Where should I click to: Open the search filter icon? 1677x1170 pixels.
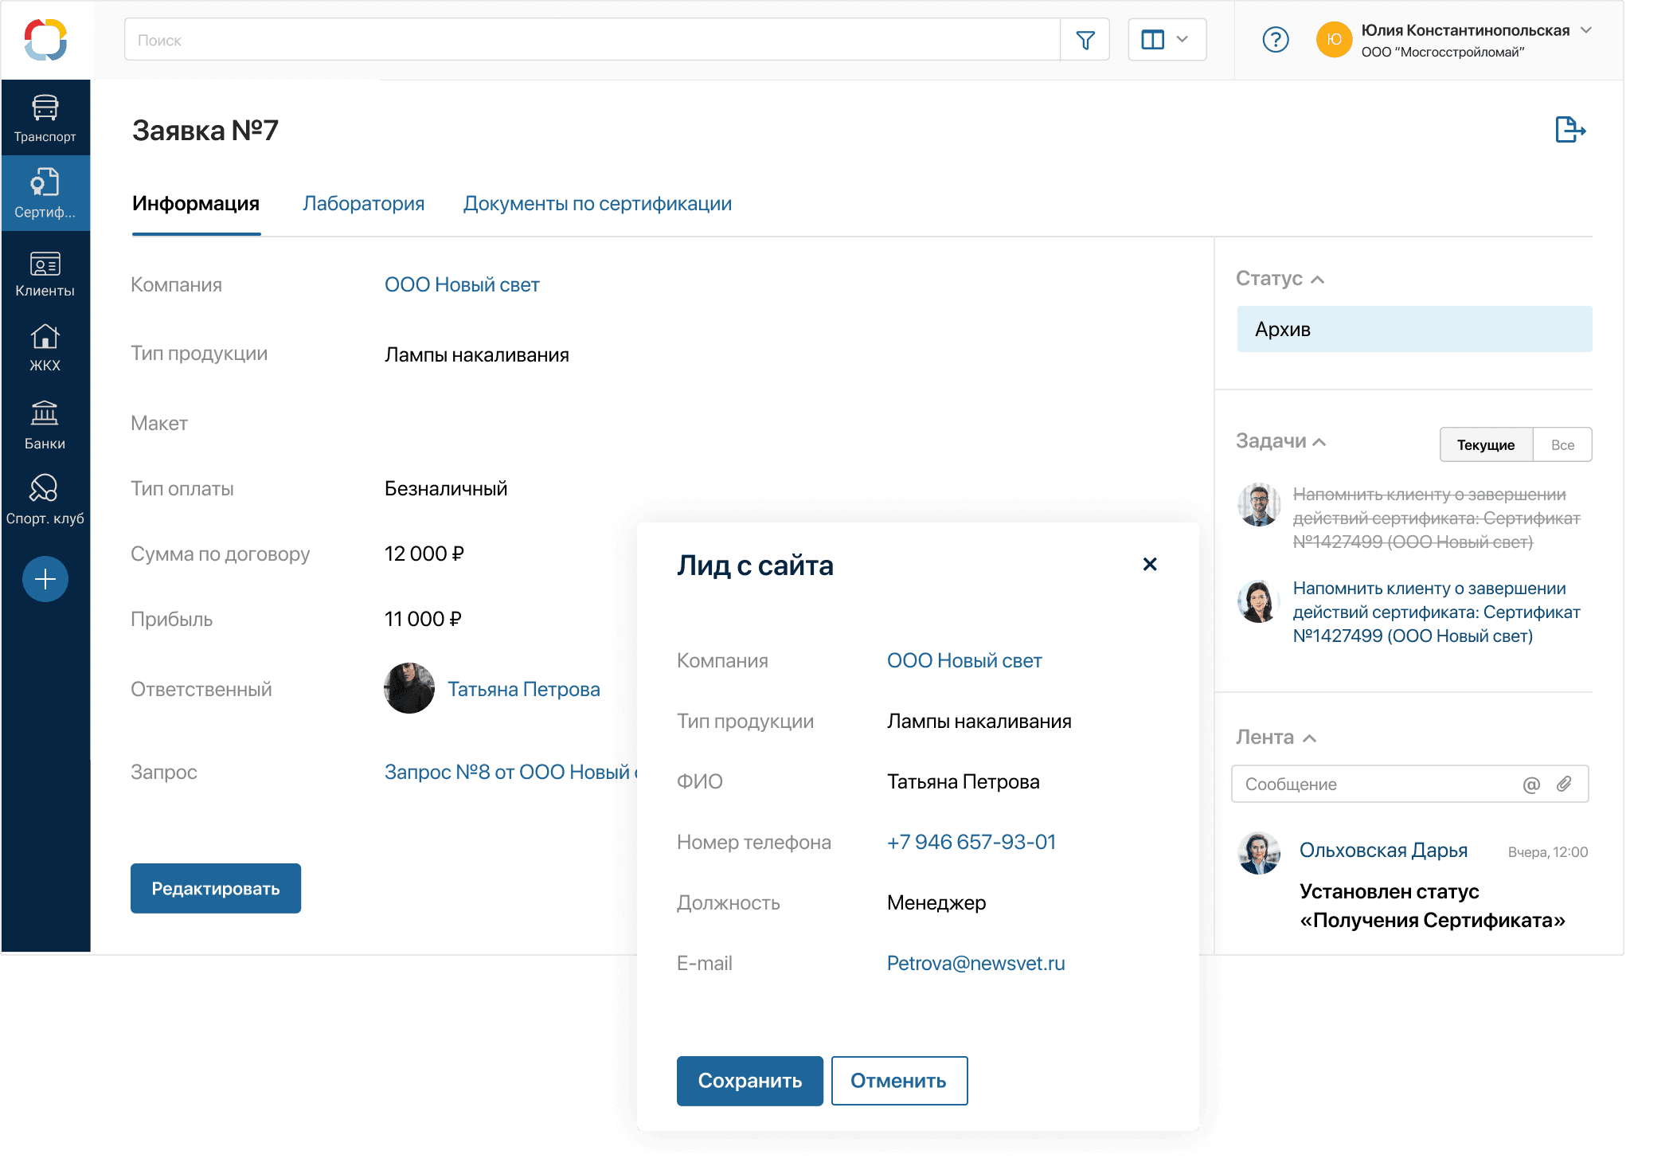pos(1085,39)
